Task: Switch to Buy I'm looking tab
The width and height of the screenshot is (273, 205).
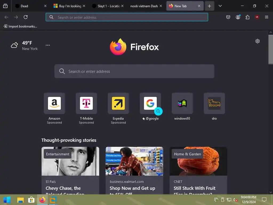Action: pos(69,6)
